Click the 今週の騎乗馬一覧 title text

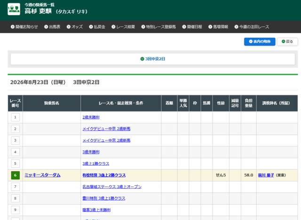coord(40,5)
